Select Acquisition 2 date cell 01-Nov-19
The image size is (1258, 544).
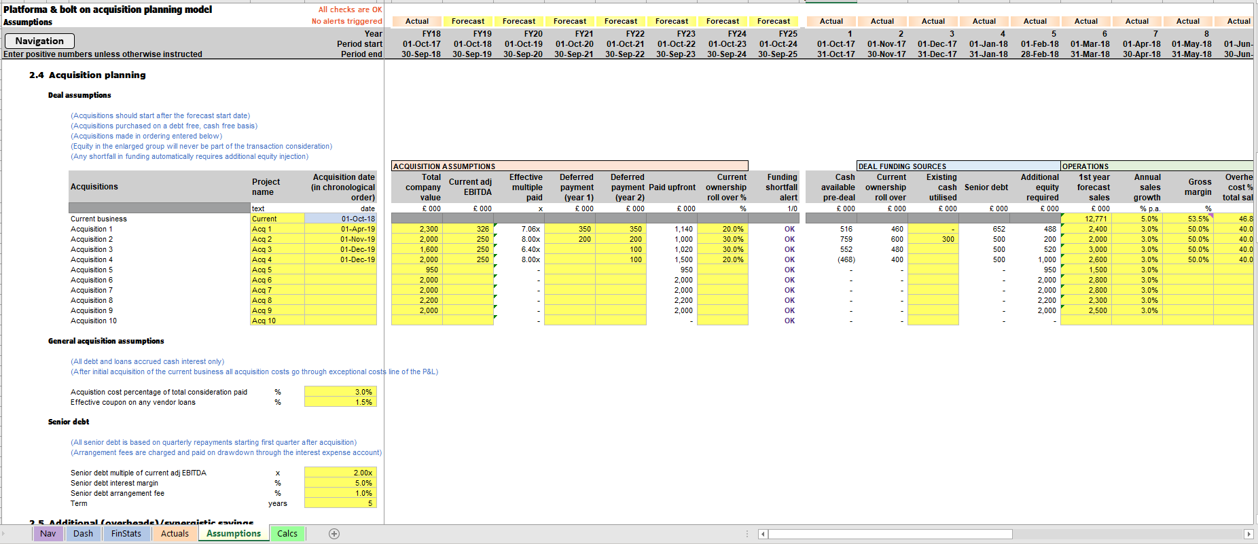(340, 239)
